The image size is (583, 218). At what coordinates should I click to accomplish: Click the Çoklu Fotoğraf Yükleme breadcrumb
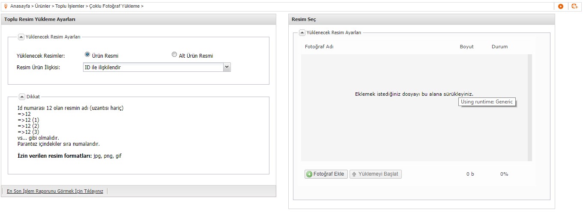tap(115, 6)
